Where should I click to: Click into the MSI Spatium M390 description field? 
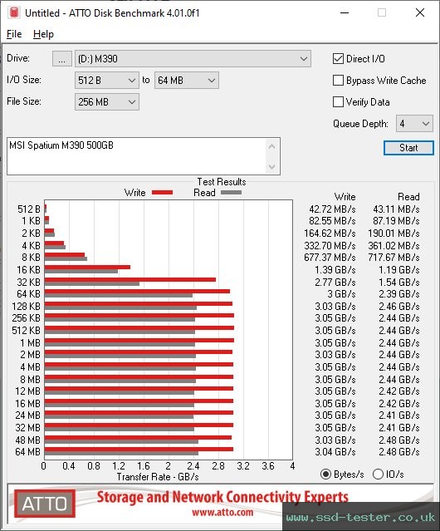[x=136, y=156]
